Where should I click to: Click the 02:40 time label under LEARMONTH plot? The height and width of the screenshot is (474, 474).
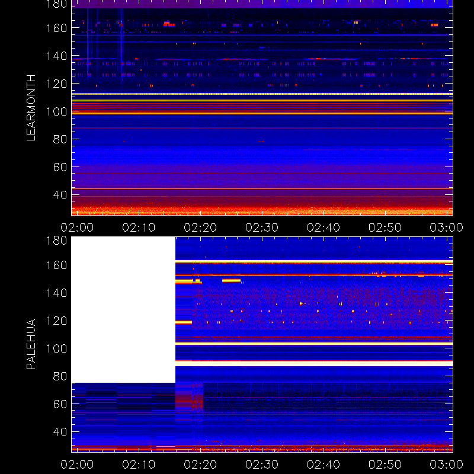click(x=324, y=228)
